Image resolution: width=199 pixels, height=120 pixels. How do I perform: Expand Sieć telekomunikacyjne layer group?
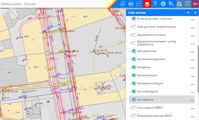coord(131,84)
